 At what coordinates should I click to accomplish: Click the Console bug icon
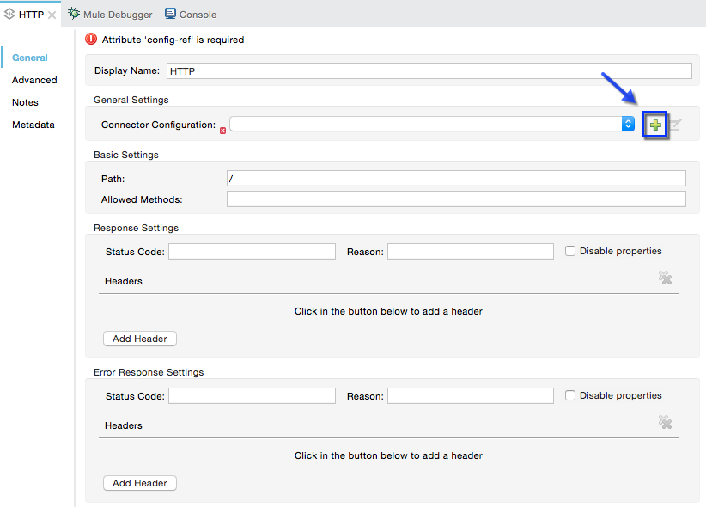(x=168, y=14)
